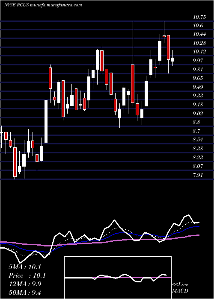Select the 9.18 price axis label
This screenshot has height=299, width=214.
coord(198,105)
